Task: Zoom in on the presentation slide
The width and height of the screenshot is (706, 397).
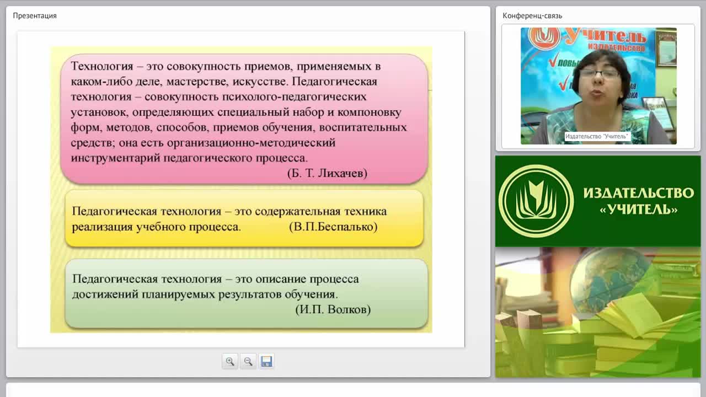Action: click(230, 361)
